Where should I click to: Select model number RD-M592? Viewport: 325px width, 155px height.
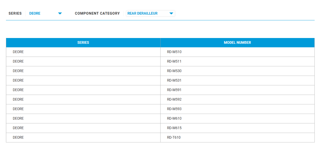point(174,99)
